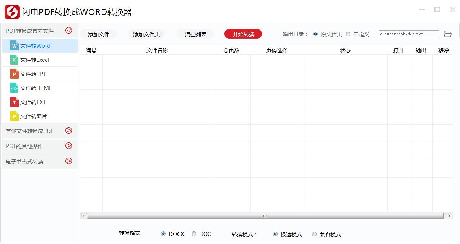The image size is (460, 244).
Task: Select the 页码选择 column header
Action: tap(277, 50)
